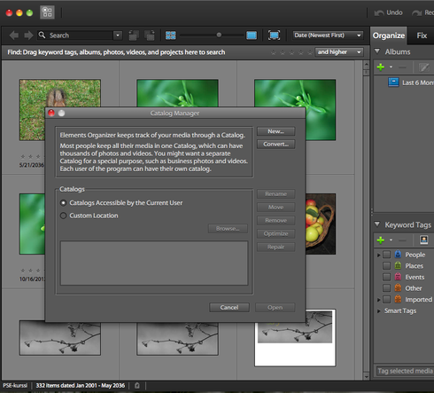Click the photo grid scrollbar down arrow
The width and height of the screenshot is (434, 393).
click(366, 377)
